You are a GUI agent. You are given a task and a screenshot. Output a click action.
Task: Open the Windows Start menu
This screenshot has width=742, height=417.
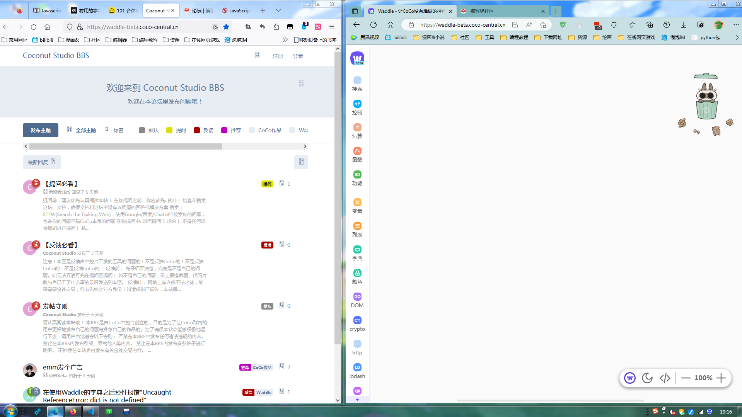click(x=10, y=411)
